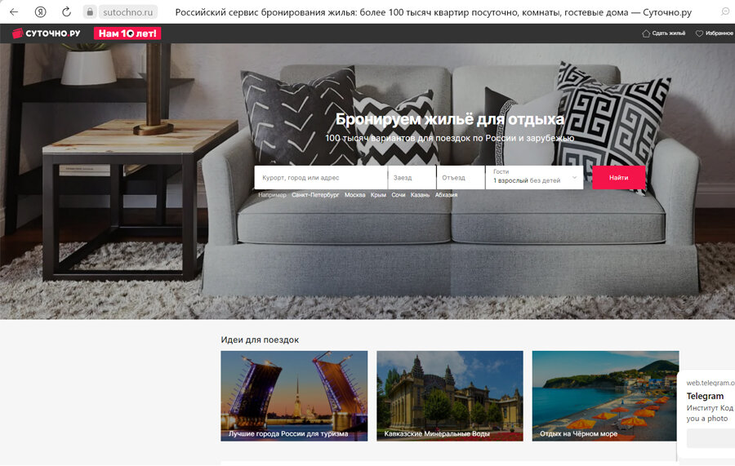735x466 pixels.
Task: Click the Telegram notification popup
Action: coord(706,415)
